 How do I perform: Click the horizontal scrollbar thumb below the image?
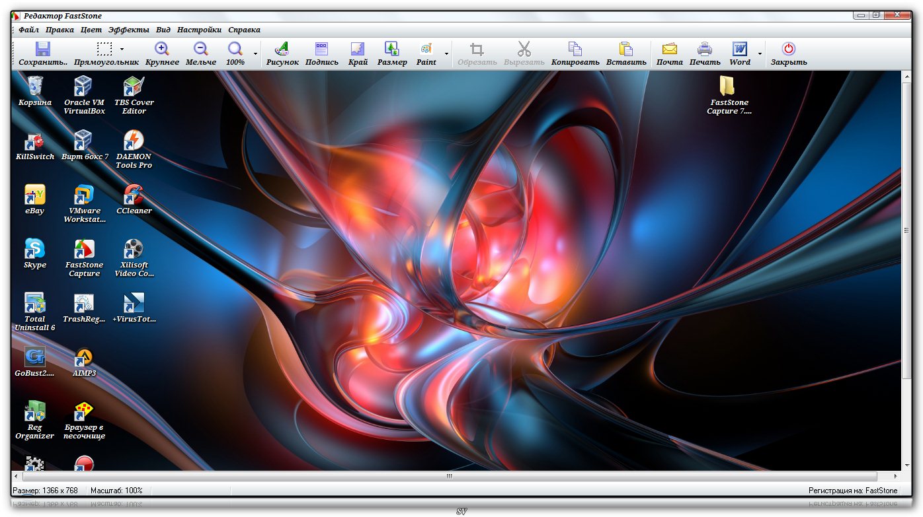[450, 476]
